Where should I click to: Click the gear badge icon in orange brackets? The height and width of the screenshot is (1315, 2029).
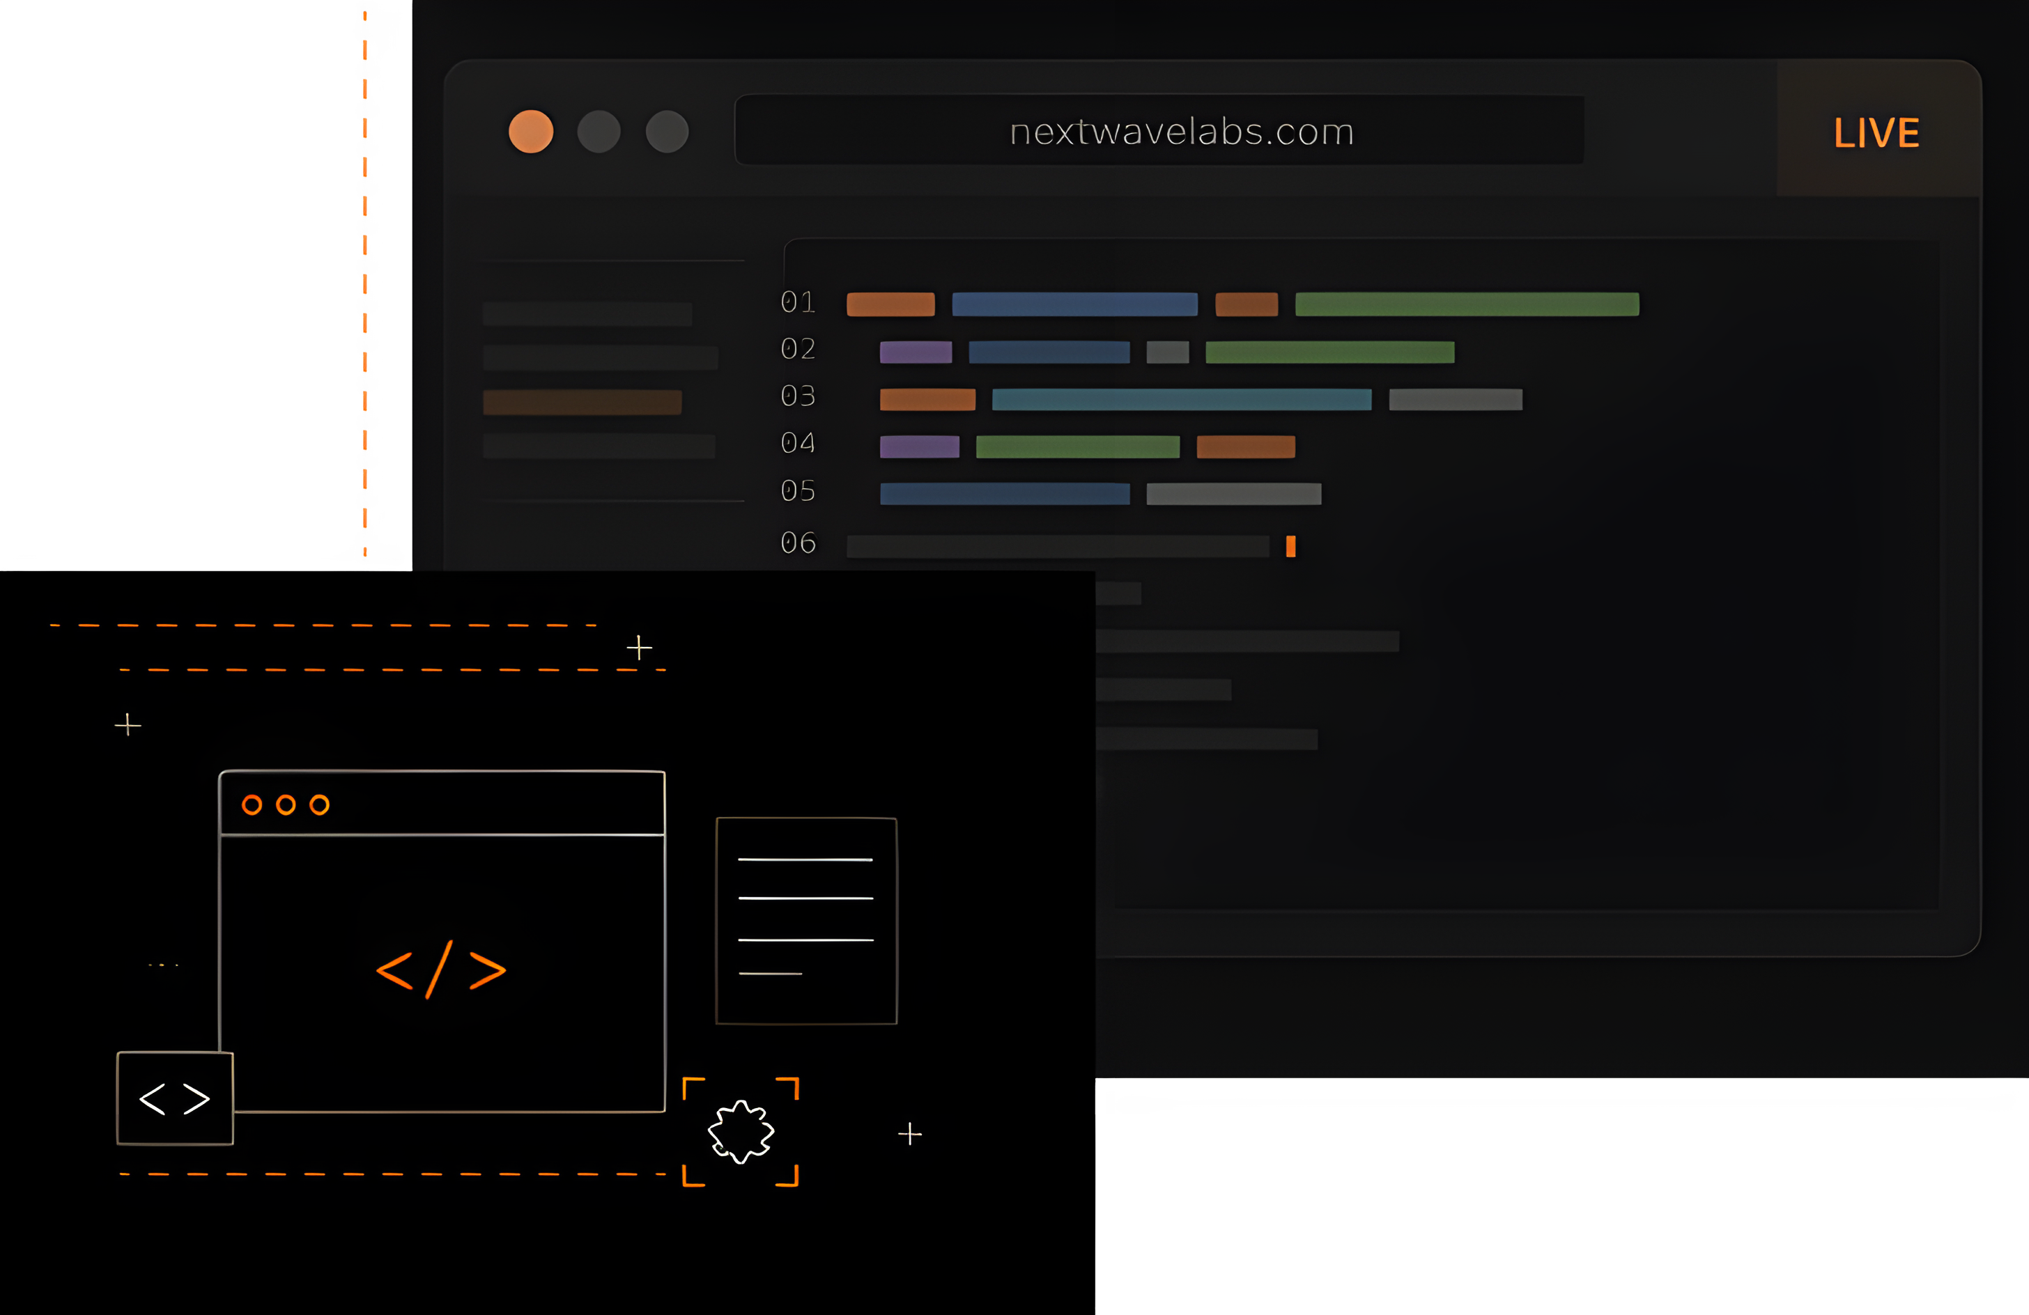coord(741,1132)
